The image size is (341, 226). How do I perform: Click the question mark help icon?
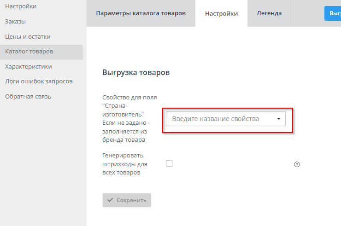pyautogui.click(x=297, y=164)
